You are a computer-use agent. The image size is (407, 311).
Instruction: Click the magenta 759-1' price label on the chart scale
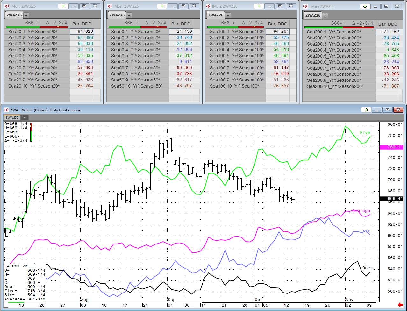391,147
